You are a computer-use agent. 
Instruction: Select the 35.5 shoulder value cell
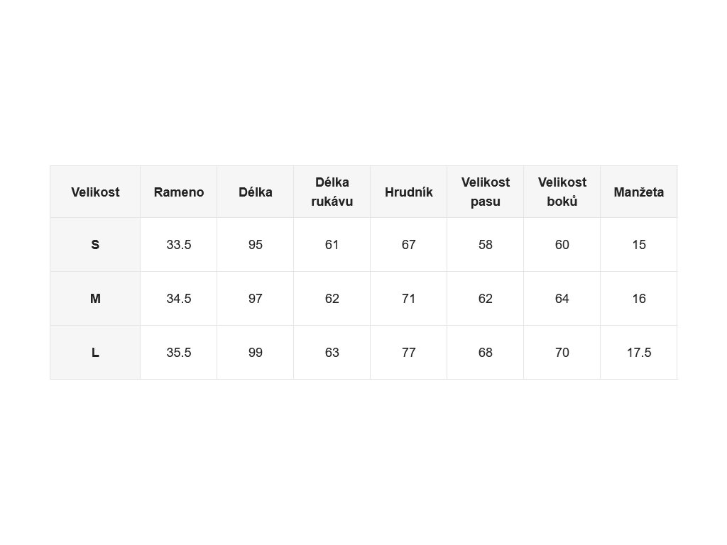pos(178,353)
